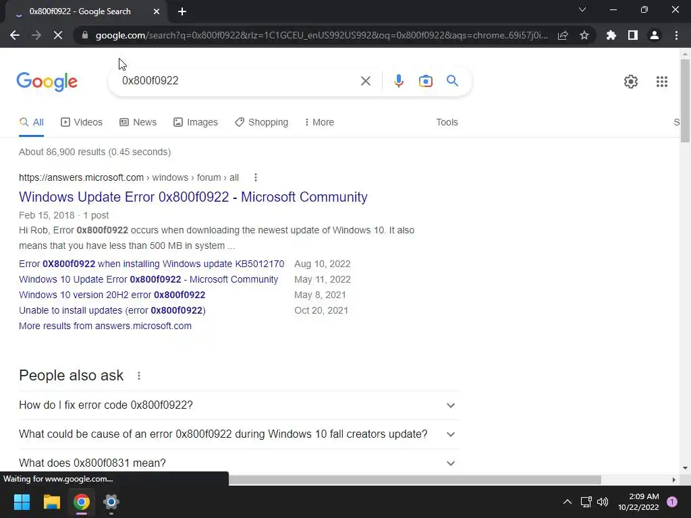Start voice search with the microphone
This screenshot has width=691, height=518.
point(399,81)
